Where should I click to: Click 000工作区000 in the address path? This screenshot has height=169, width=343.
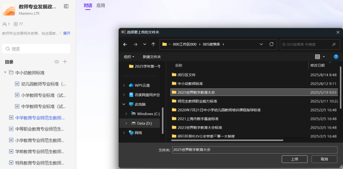point(185,44)
